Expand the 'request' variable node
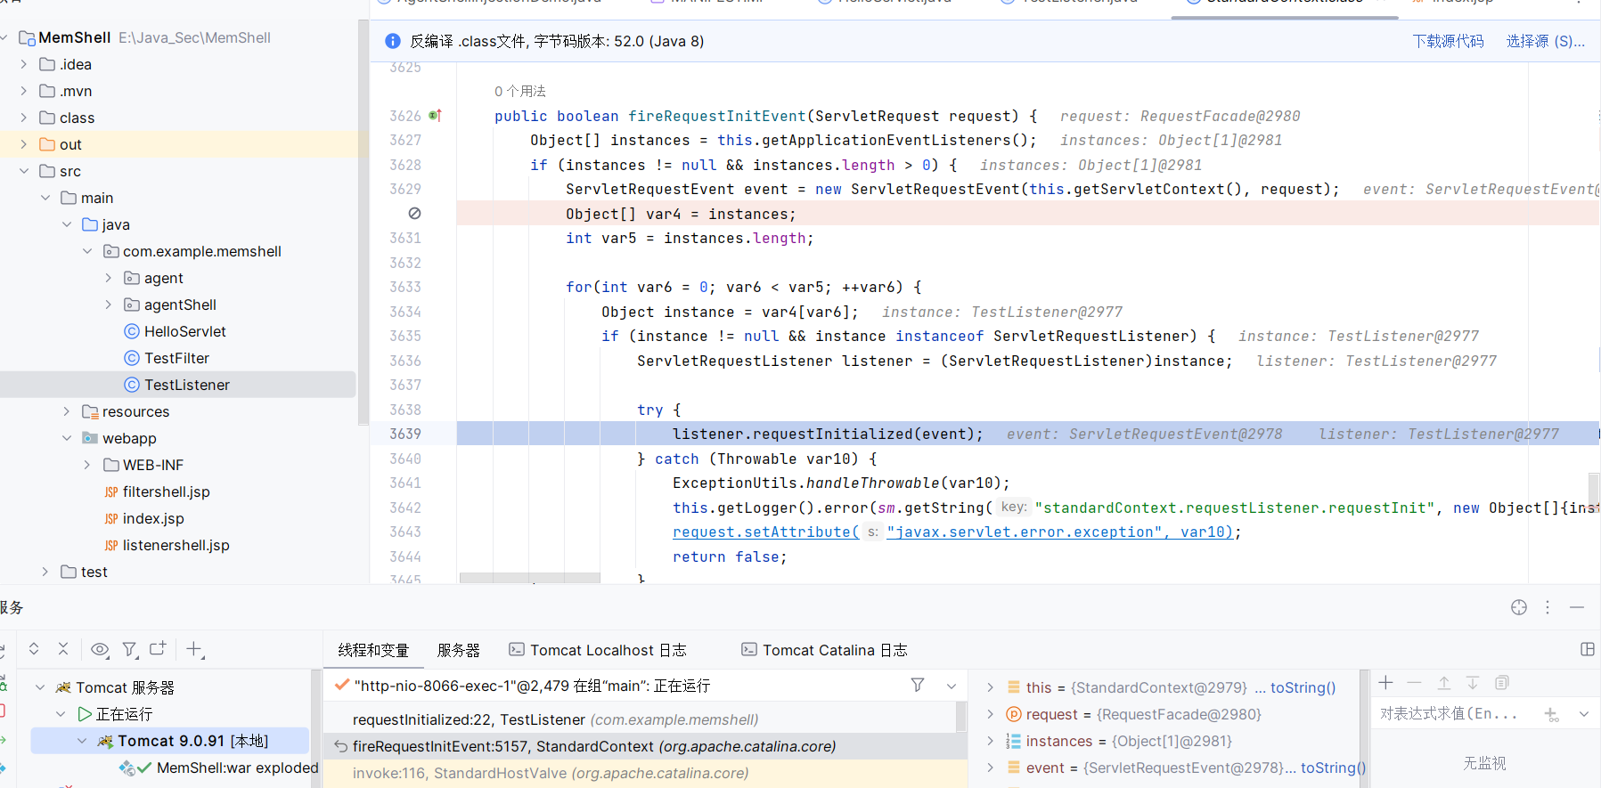The image size is (1601, 788). click(990, 714)
